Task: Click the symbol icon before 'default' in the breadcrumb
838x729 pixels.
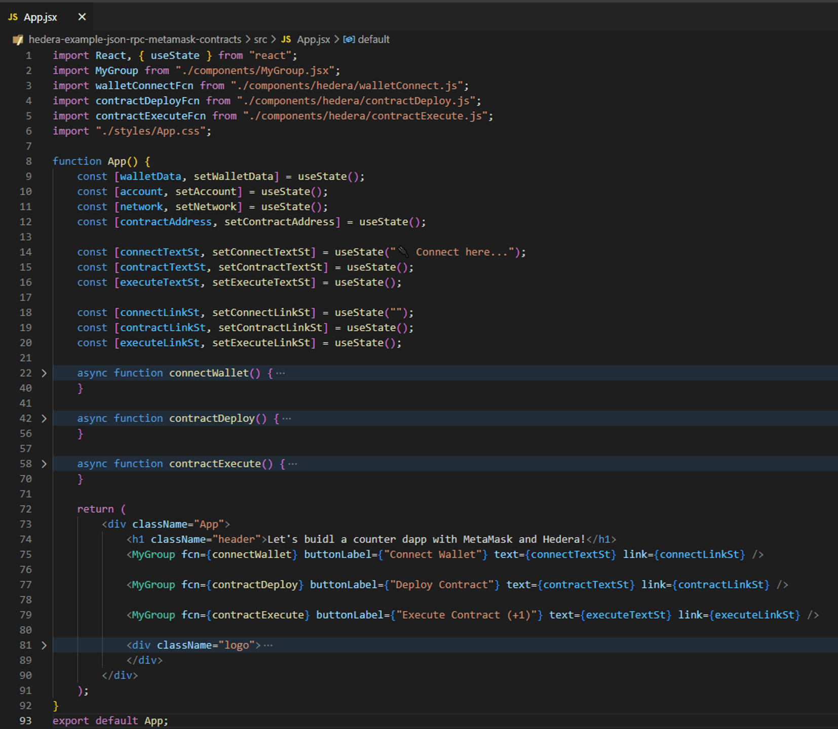Action: tap(349, 39)
